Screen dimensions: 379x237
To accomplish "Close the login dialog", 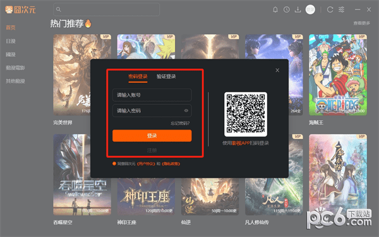I will (x=277, y=70).
